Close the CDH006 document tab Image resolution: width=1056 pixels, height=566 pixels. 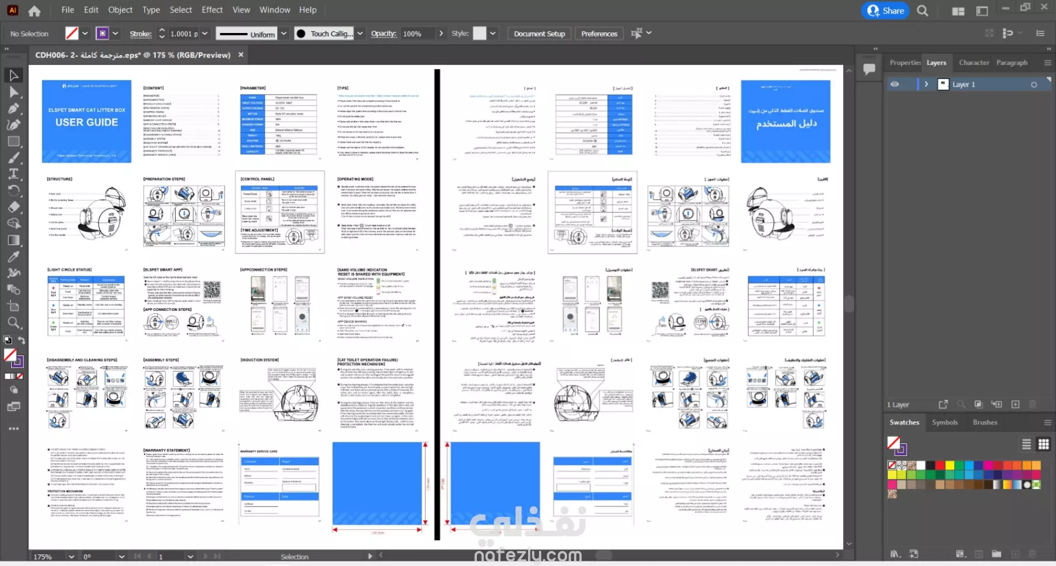pyautogui.click(x=241, y=55)
